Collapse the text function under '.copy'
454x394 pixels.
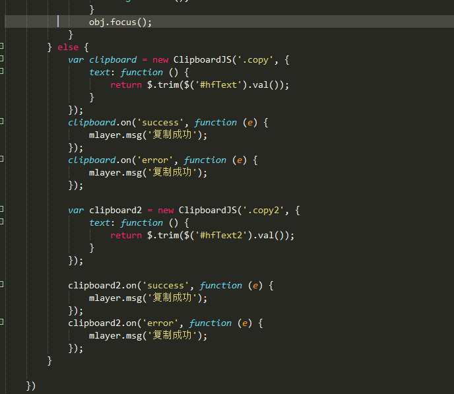tap(1, 71)
